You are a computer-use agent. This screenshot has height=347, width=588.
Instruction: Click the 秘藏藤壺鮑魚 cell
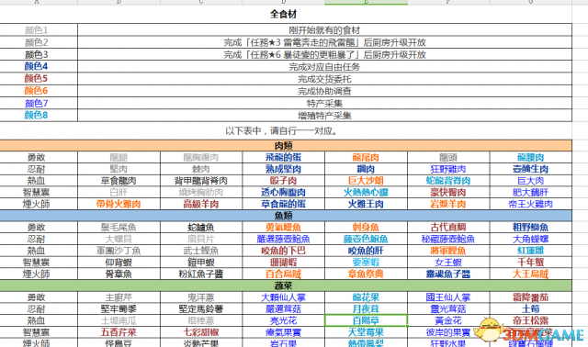pos(448,239)
